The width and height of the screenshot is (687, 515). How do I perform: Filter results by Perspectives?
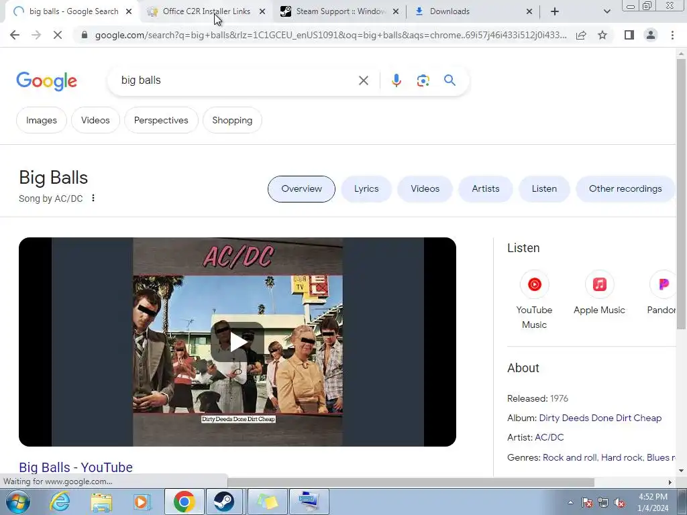(x=161, y=120)
